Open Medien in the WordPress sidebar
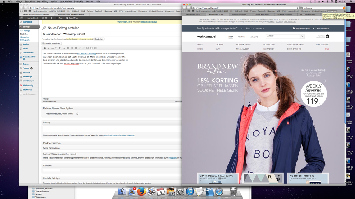The image size is (355, 199). tap(26, 44)
